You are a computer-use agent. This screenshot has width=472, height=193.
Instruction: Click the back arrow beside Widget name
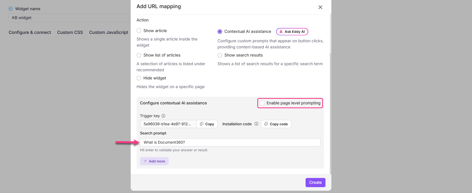10,8
